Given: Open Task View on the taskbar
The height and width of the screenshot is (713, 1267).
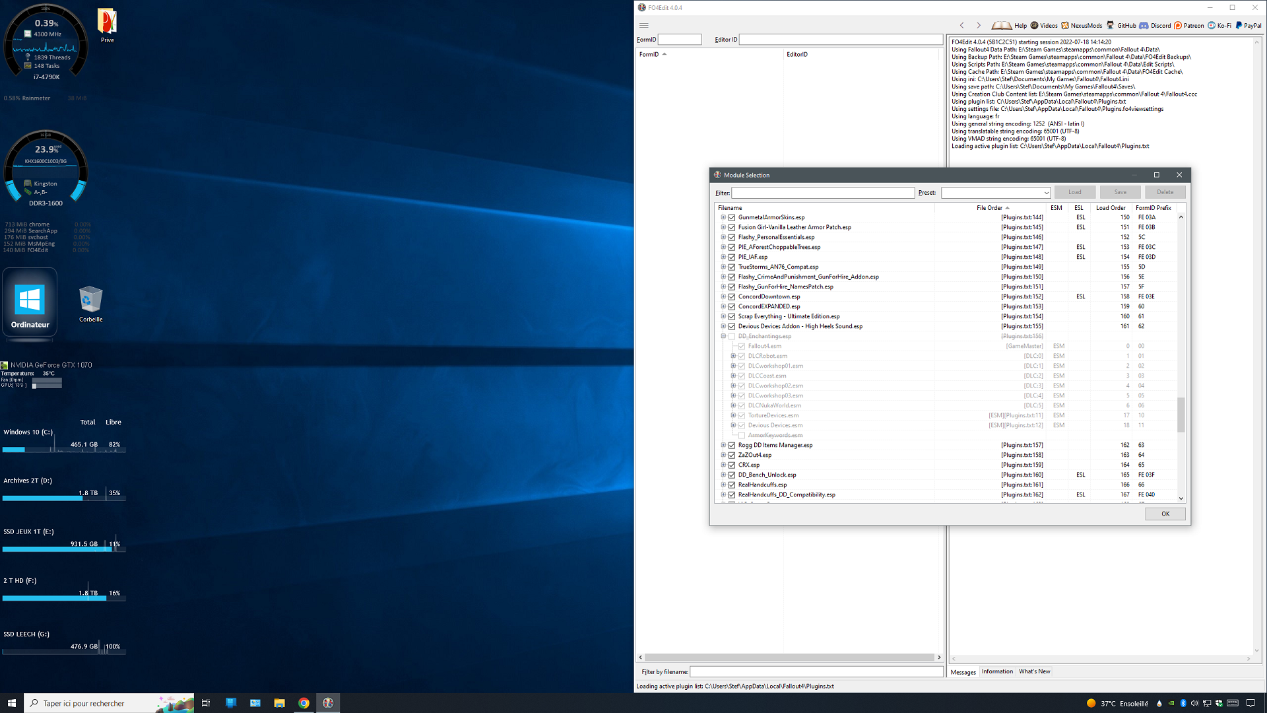Looking at the screenshot, I should point(206,703).
